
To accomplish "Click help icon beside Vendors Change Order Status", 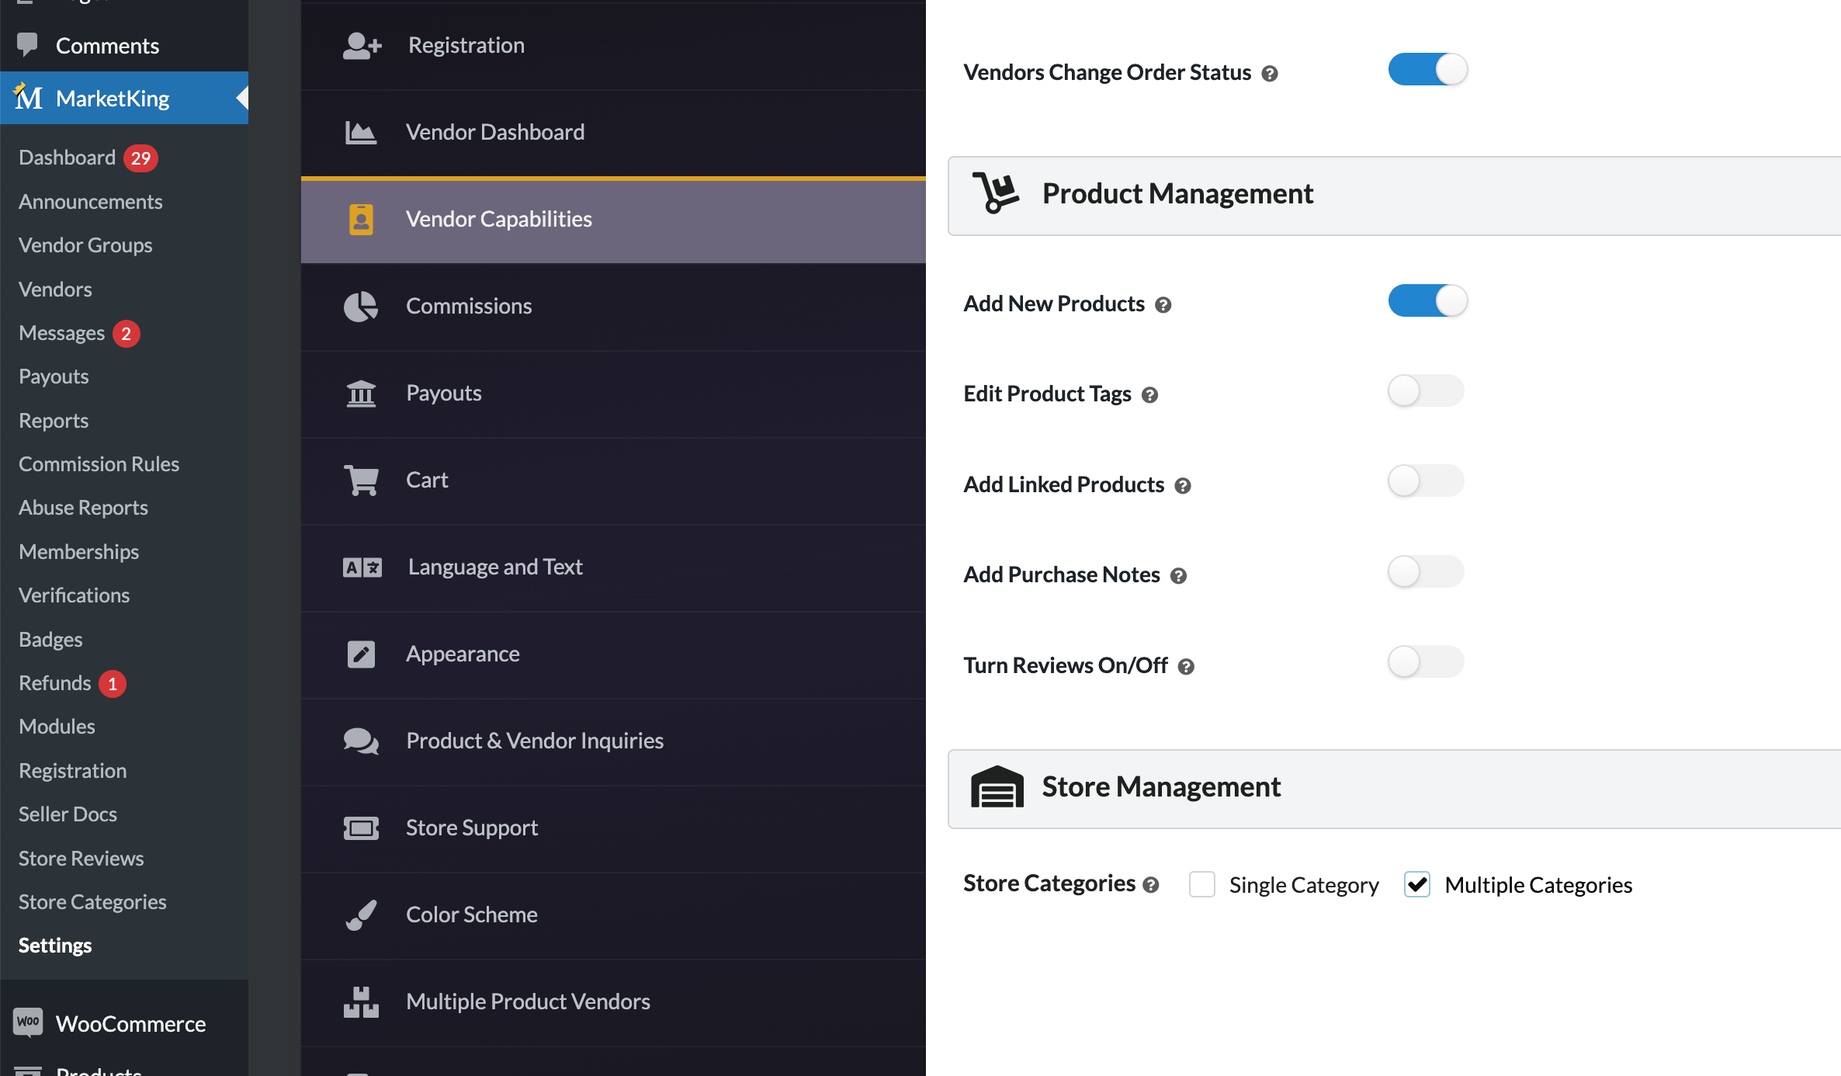I will tap(1270, 74).
